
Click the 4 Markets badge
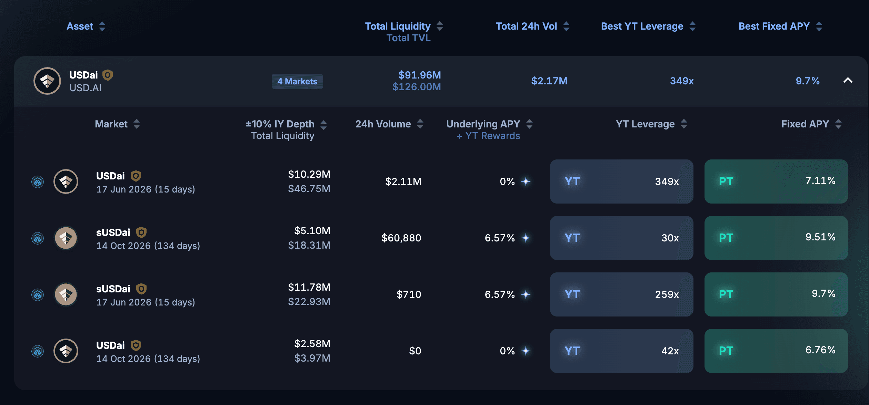point(297,81)
